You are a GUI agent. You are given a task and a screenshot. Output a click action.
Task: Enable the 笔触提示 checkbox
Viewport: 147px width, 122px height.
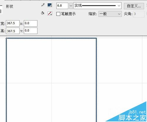point(58,14)
